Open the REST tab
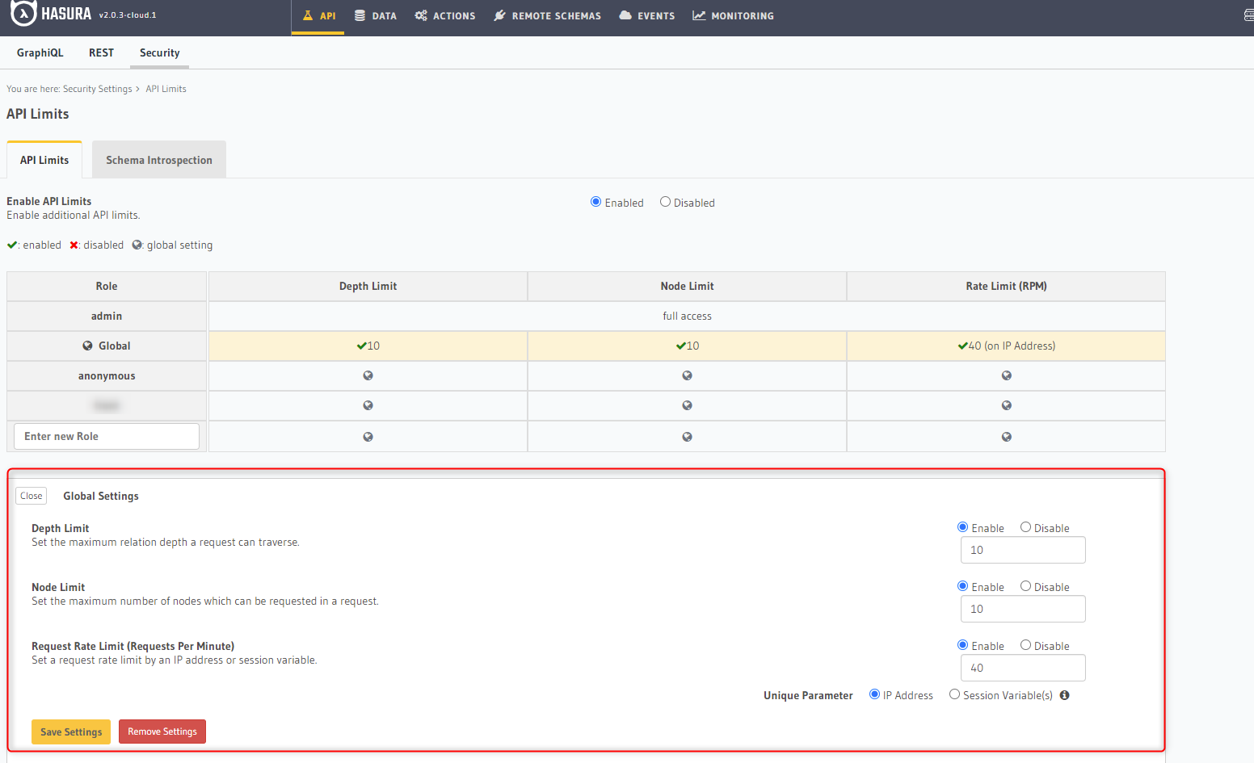This screenshot has width=1254, height=763. click(101, 52)
